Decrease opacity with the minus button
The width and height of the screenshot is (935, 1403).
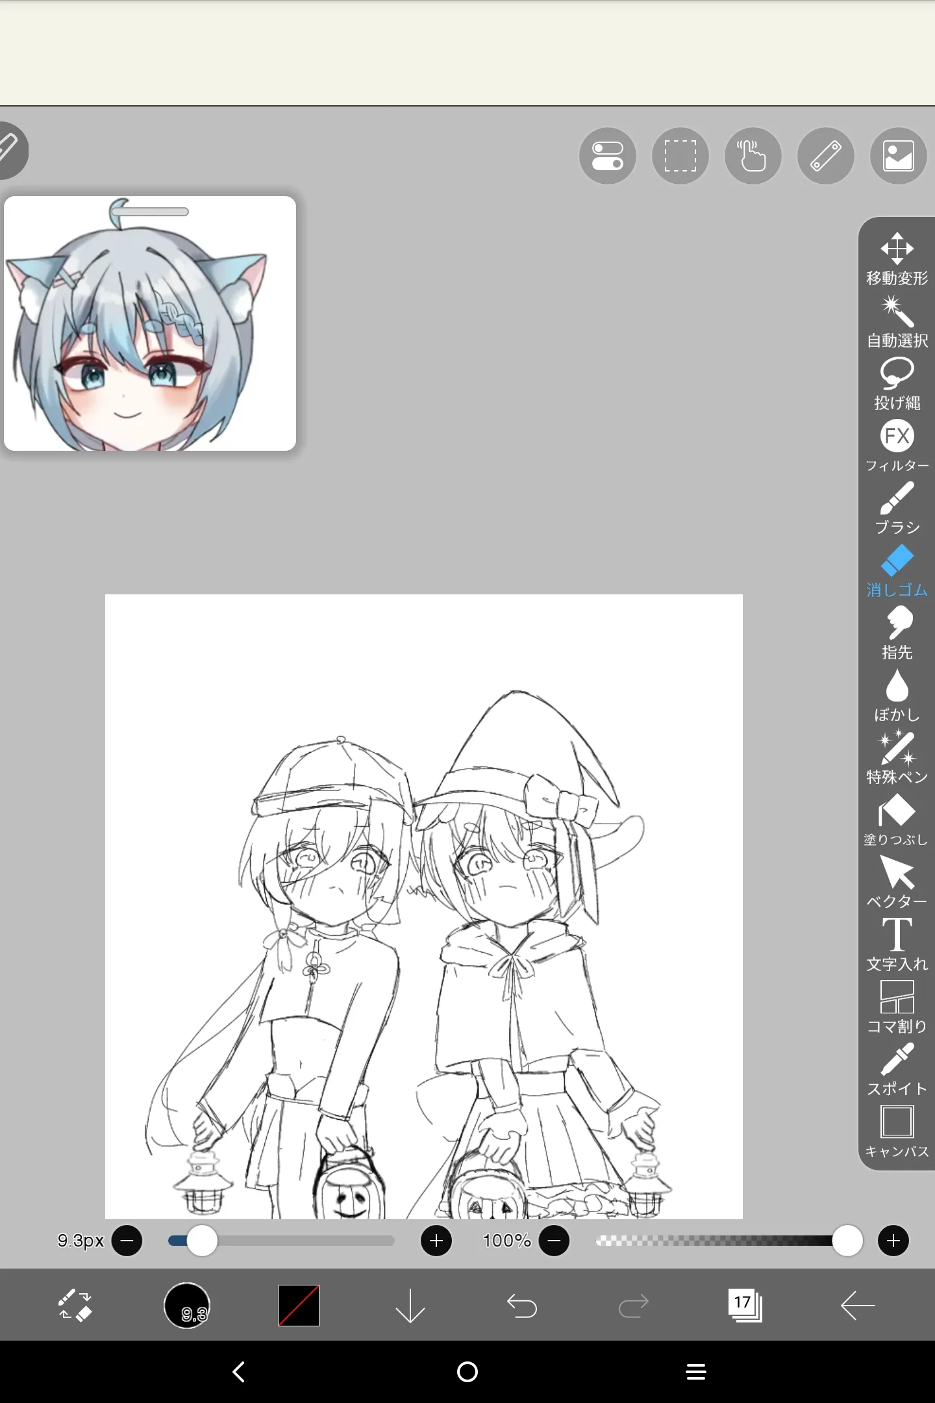(x=554, y=1241)
